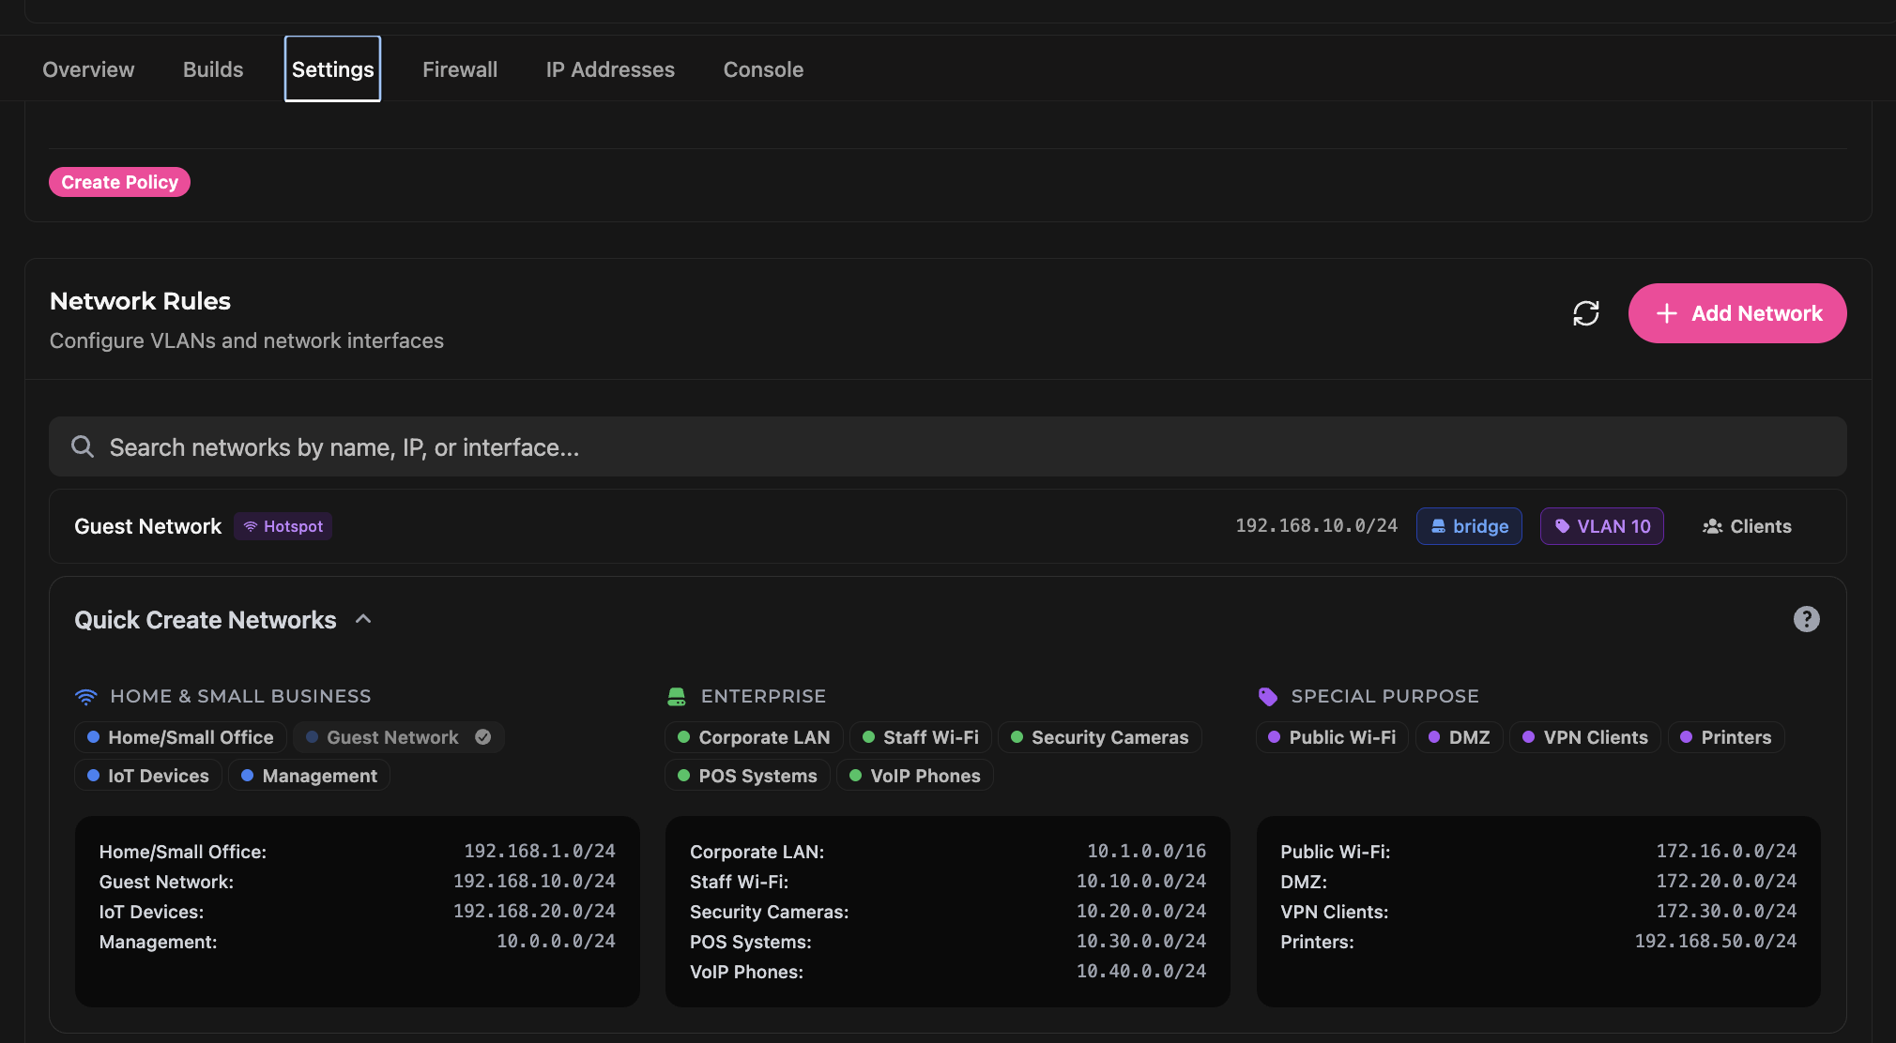Click the VLAN 10 tag badge
The width and height of the screenshot is (1896, 1043).
[x=1601, y=526]
